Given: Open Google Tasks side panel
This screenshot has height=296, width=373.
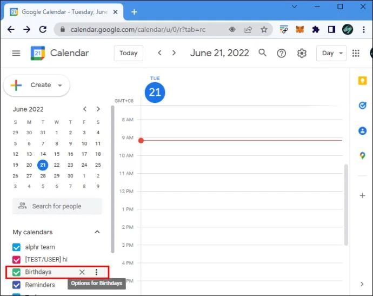Looking at the screenshot, I should (x=362, y=106).
